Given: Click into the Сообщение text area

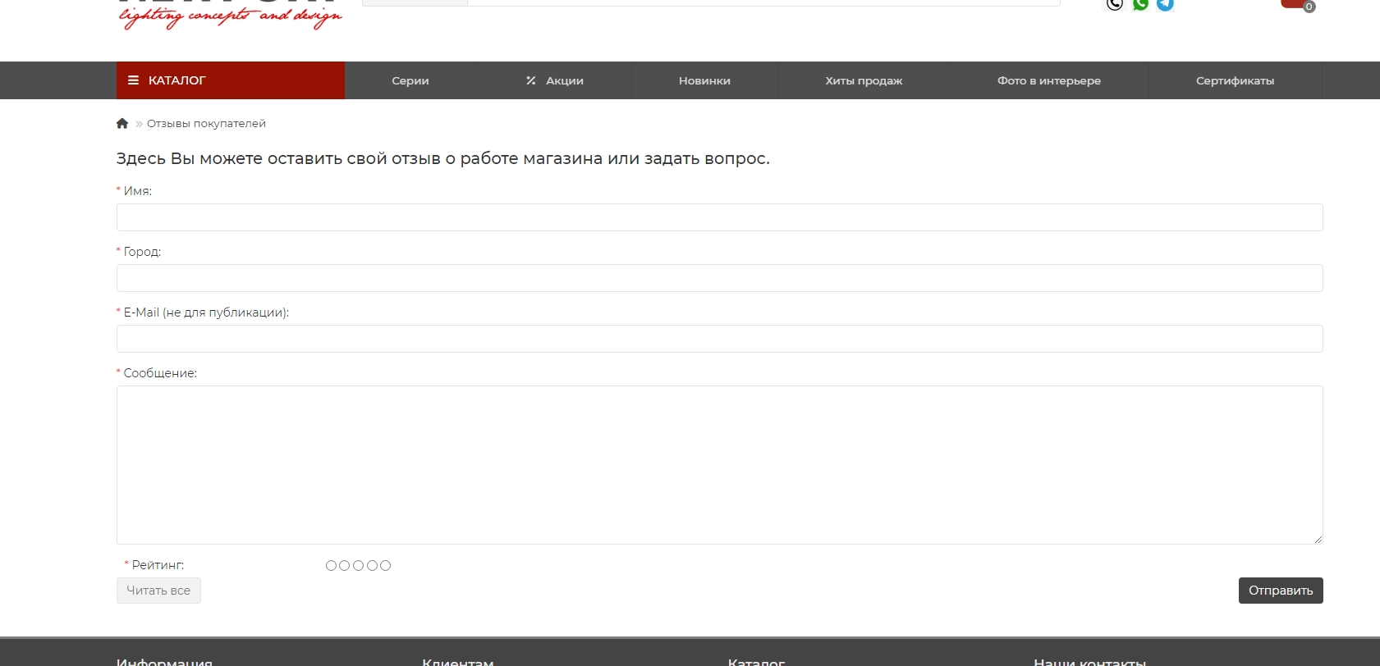Looking at the screenshot, I should (x=719, y=465).
